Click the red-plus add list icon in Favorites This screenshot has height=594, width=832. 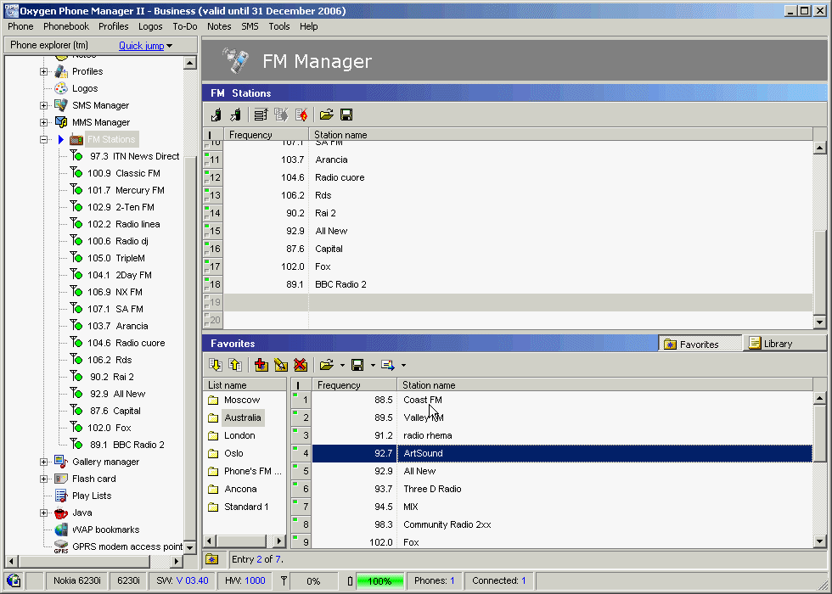tap(261, 365)
